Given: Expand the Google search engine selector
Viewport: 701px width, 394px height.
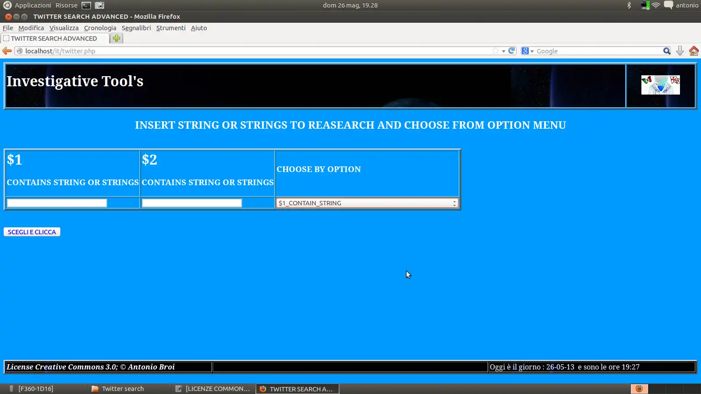Looking at the screenshot, I should pos(528,51).
